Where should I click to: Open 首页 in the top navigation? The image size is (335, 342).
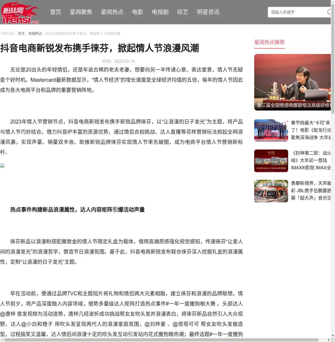pyautogui.click(x=56, y=12)
